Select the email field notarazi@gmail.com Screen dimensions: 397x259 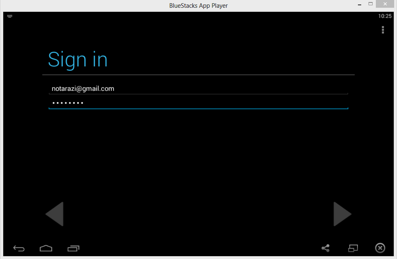click(x=198, y=89)
